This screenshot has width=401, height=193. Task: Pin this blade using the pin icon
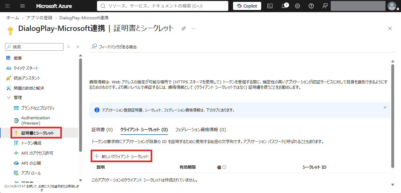click(x=184, y=28)
